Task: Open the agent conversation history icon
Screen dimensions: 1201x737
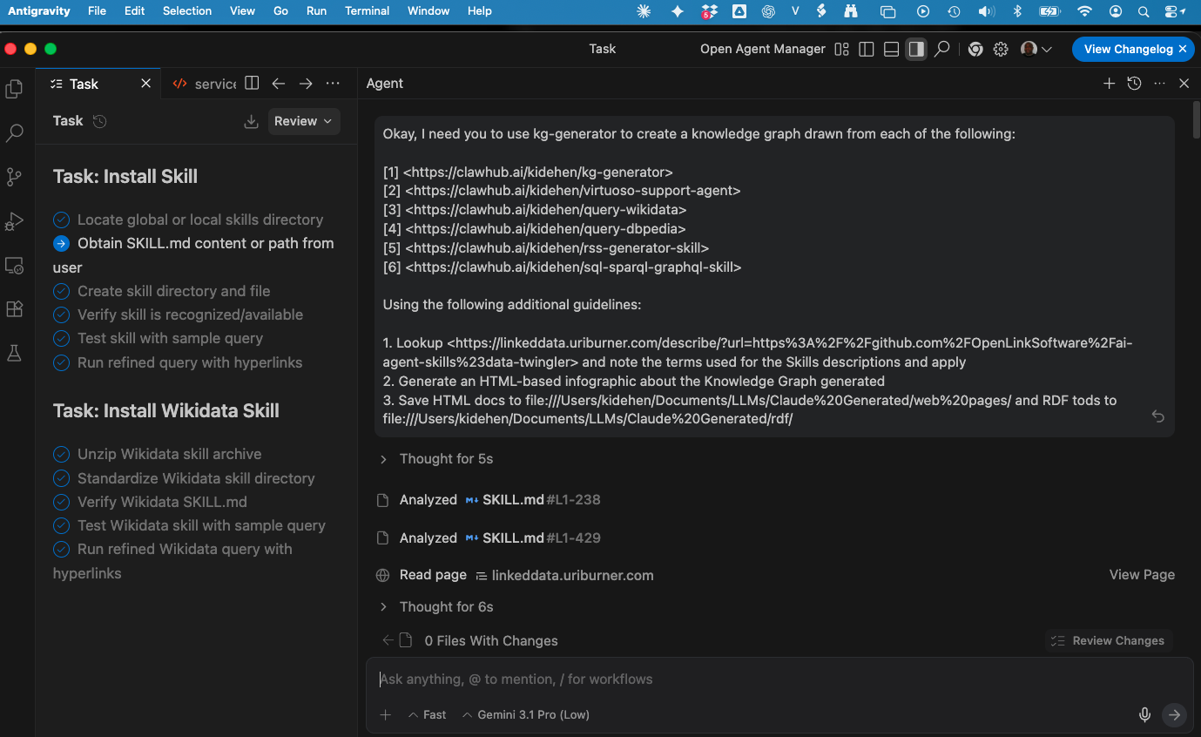Action: click(x=1134, y=84)
